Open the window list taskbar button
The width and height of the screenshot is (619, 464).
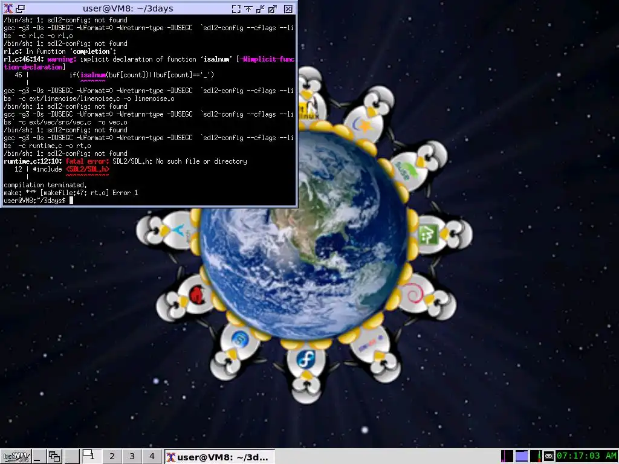[x=54, y=457]
